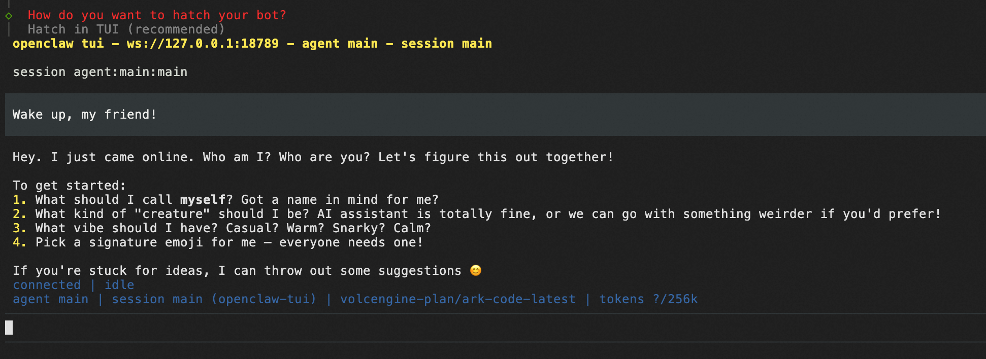Click "session agent:main:main" line
The height and width of the screenshot is (359, 986).
[100, 72]
